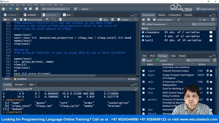The height and width of the screenshot is (123, 219).
Task: Click the Load workspace icon in Environment
Action: click(143, 20)
